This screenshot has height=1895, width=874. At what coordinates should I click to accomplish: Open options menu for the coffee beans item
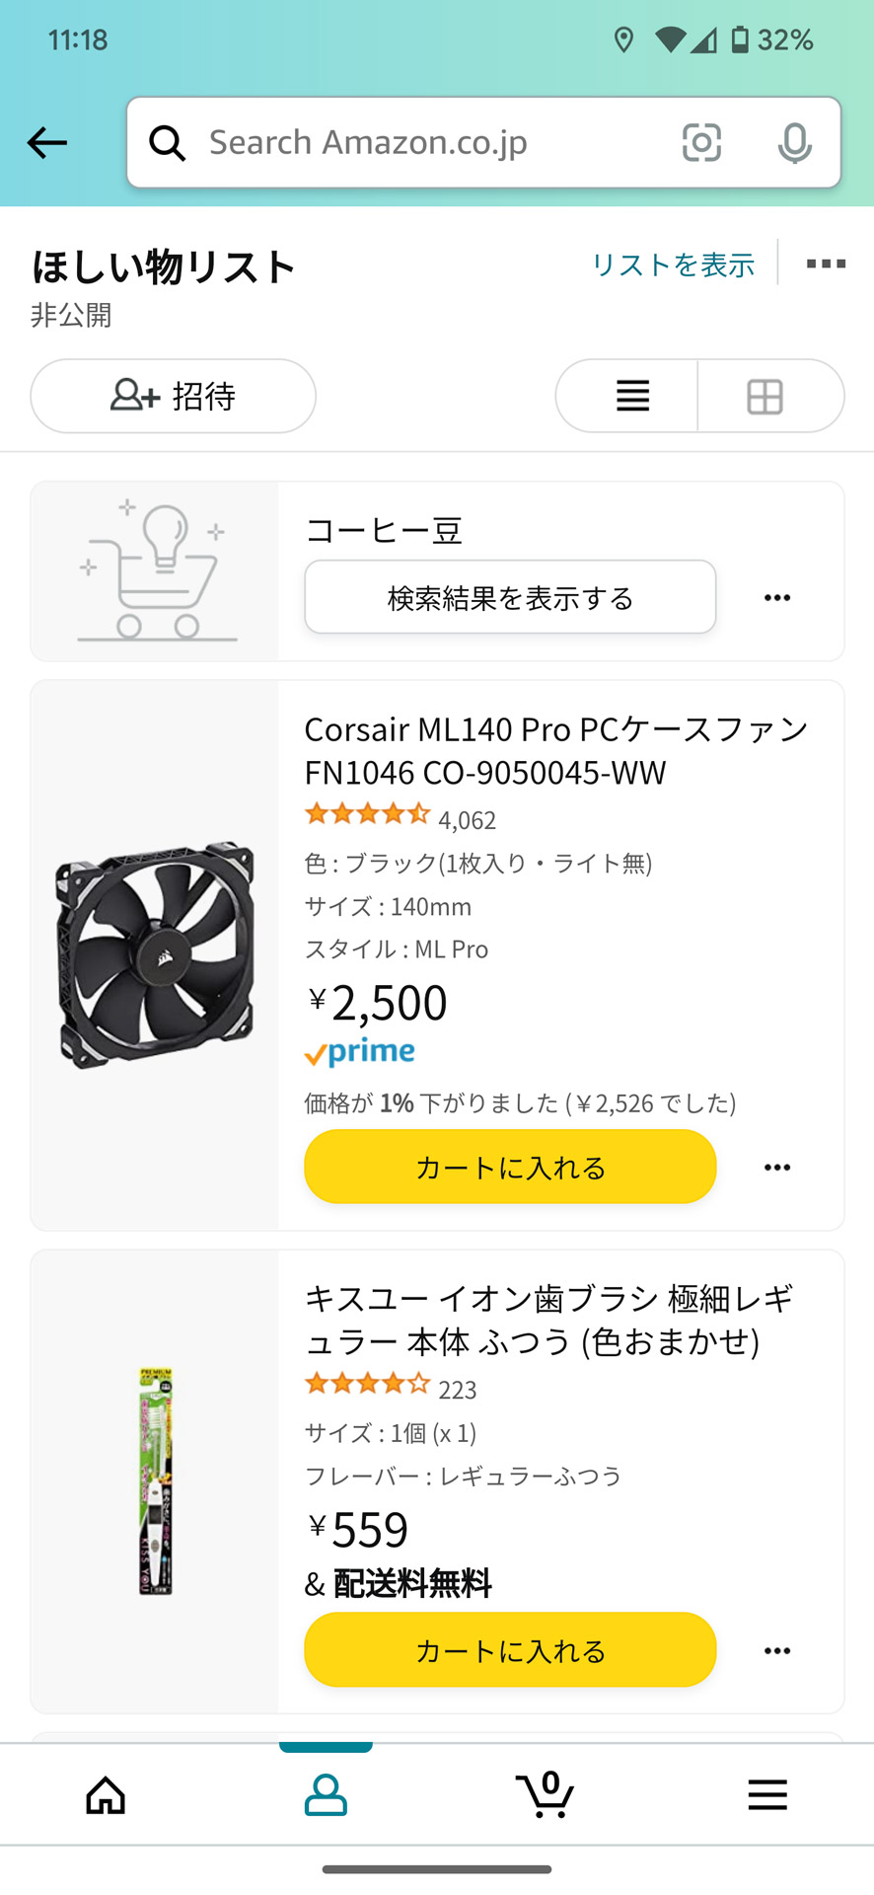pyautogui.click(x=776, y=597)
